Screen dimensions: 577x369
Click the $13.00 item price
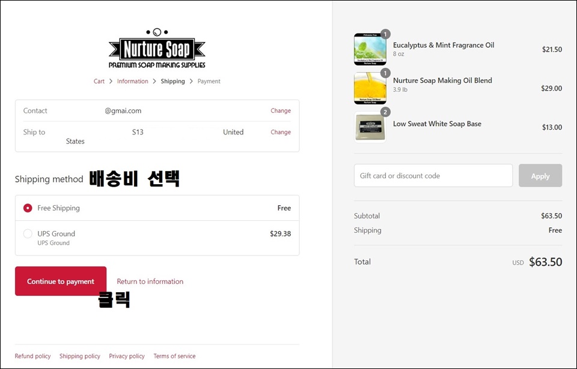coord(552,127)
